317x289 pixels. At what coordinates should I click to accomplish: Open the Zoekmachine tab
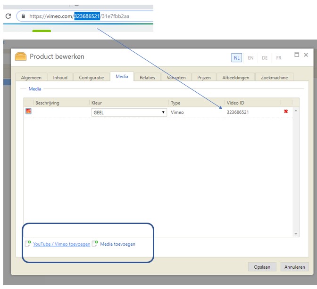tap(275, 78)
